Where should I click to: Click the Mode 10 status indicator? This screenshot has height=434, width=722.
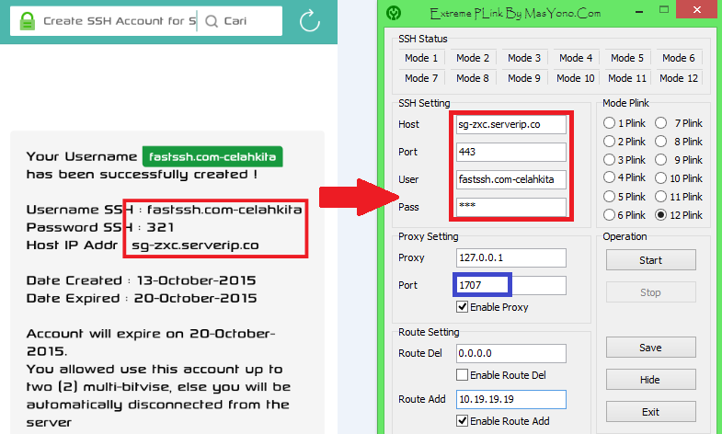[576, 78]
